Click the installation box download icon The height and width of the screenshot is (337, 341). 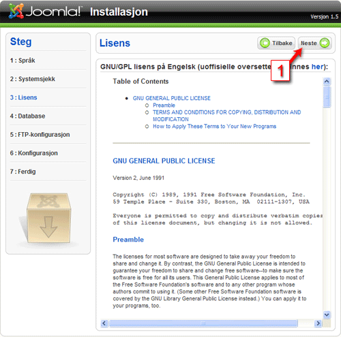[x=48, y=219]
